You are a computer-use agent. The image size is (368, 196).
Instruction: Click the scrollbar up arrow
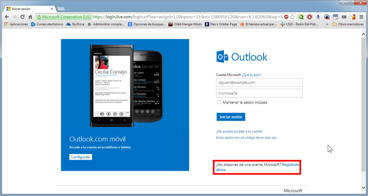click(x=364, y=34)
